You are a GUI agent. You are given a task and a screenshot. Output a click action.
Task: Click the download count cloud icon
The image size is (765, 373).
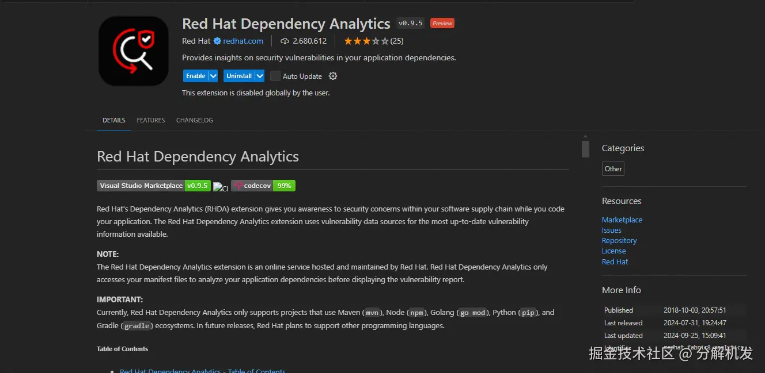click(285, 41)
